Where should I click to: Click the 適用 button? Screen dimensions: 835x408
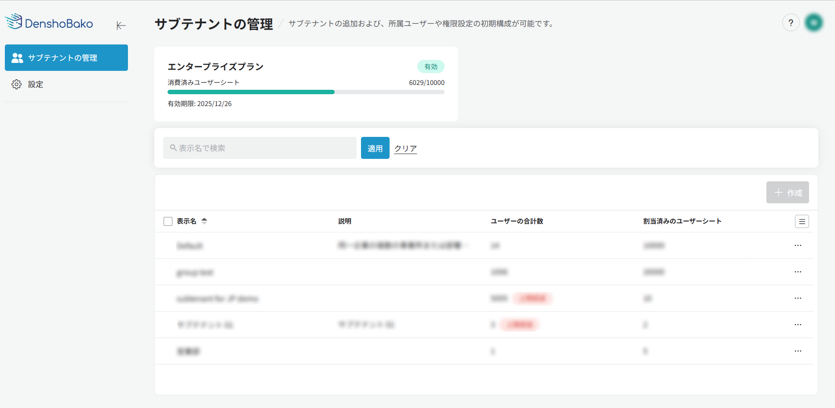coord(375,148)
